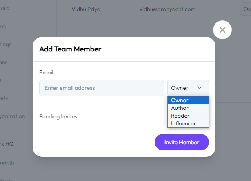Open the Details sidebar item

coord(7,163)
